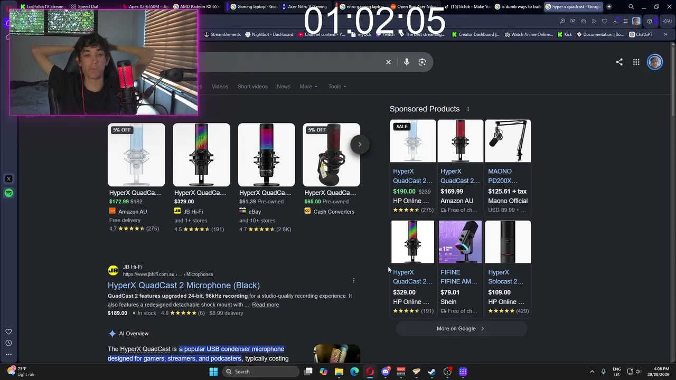Open the HyperX QuadCast 2 Microphone (Black) link

click(184, 286)
